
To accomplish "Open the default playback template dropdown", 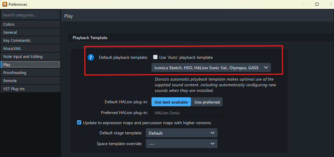I will pyautogui.click(x=211, y=68).
